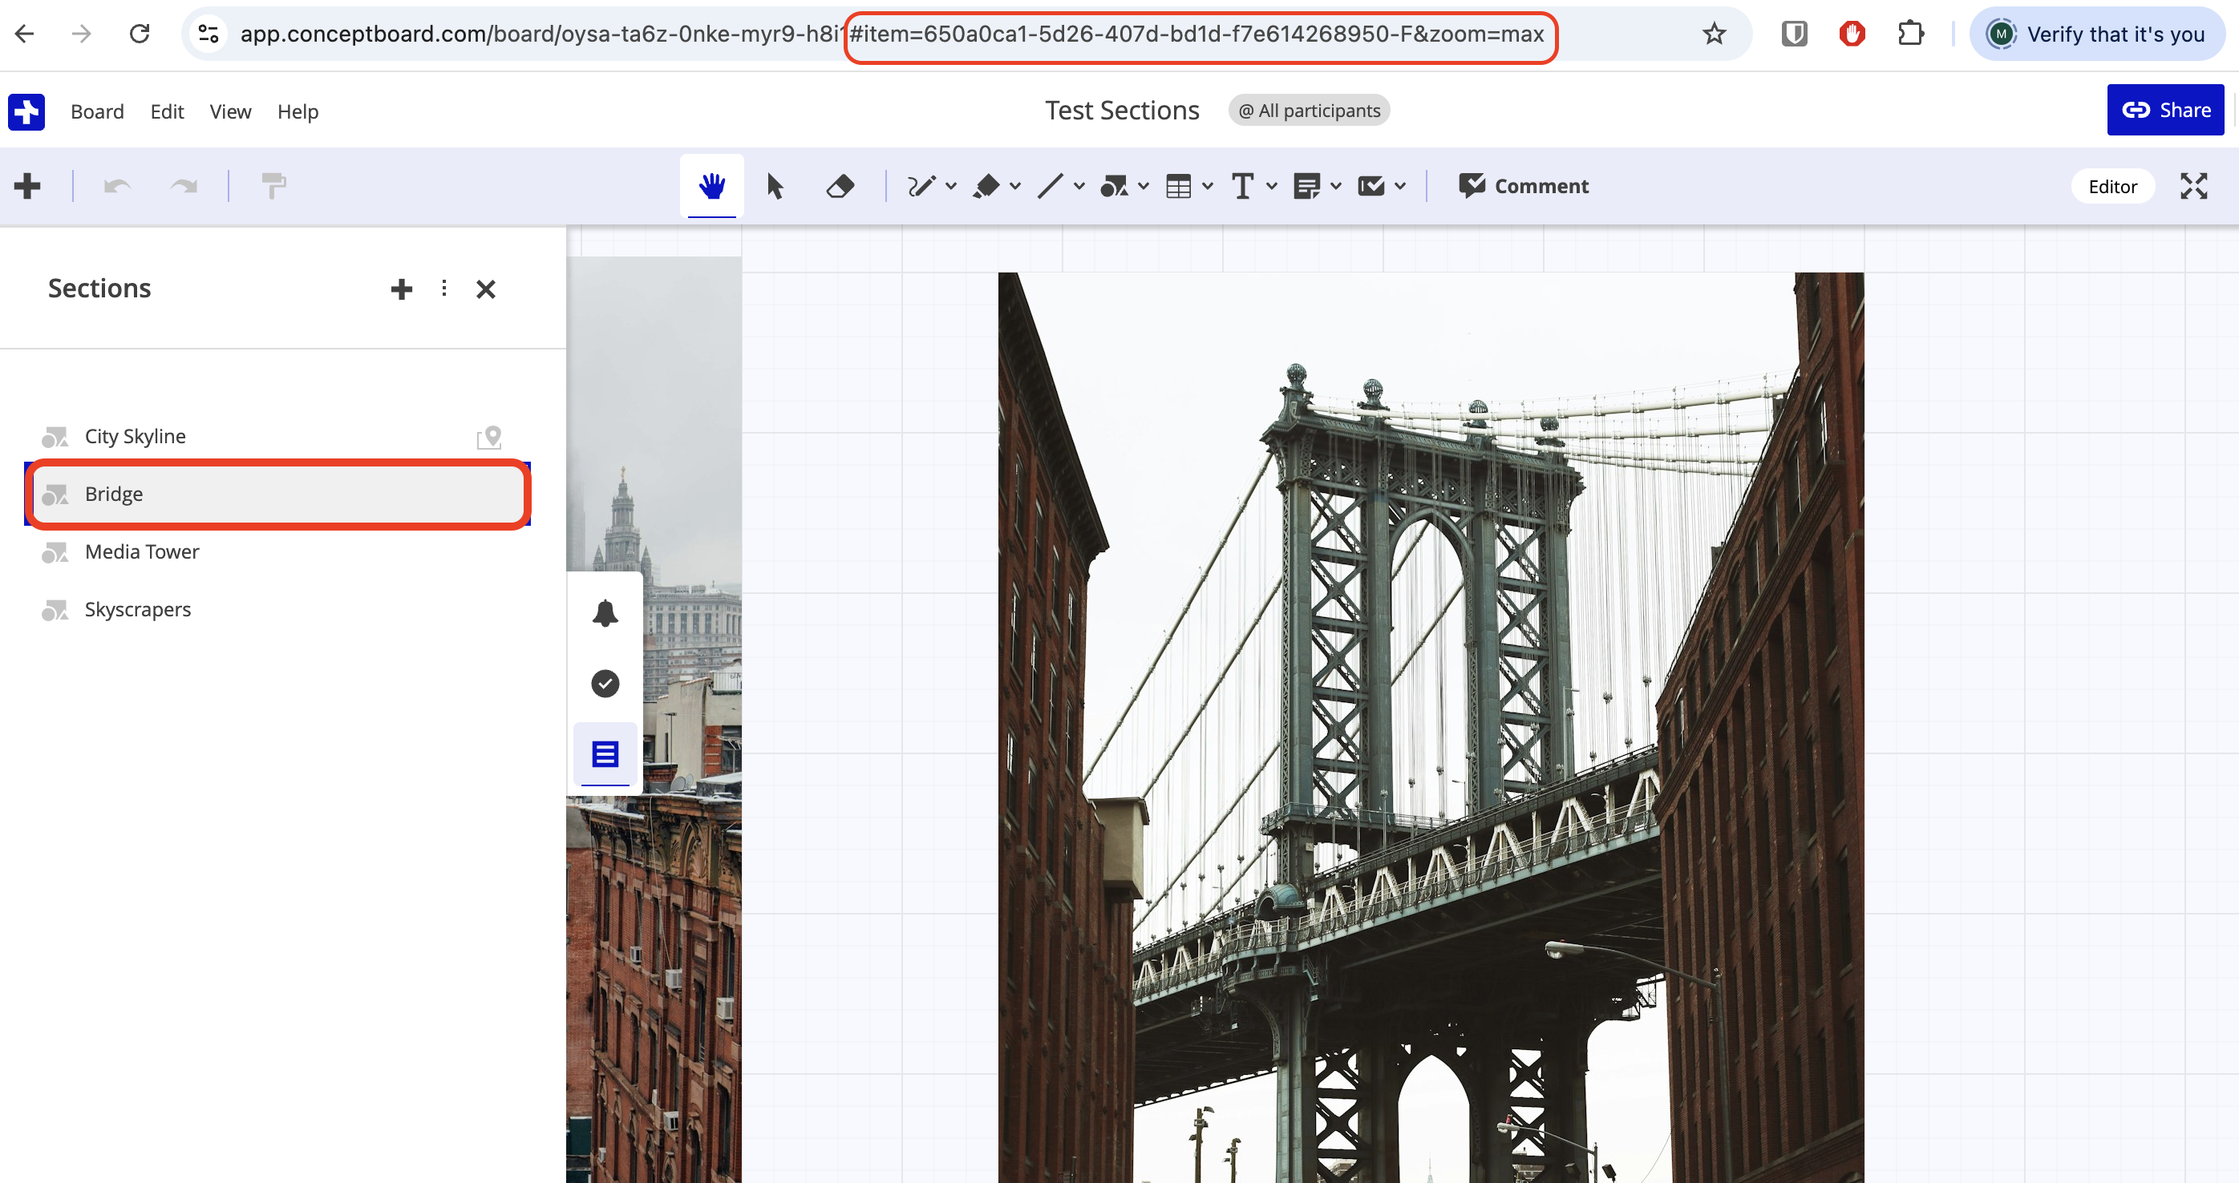Click the Share button

pos(2165,110)
